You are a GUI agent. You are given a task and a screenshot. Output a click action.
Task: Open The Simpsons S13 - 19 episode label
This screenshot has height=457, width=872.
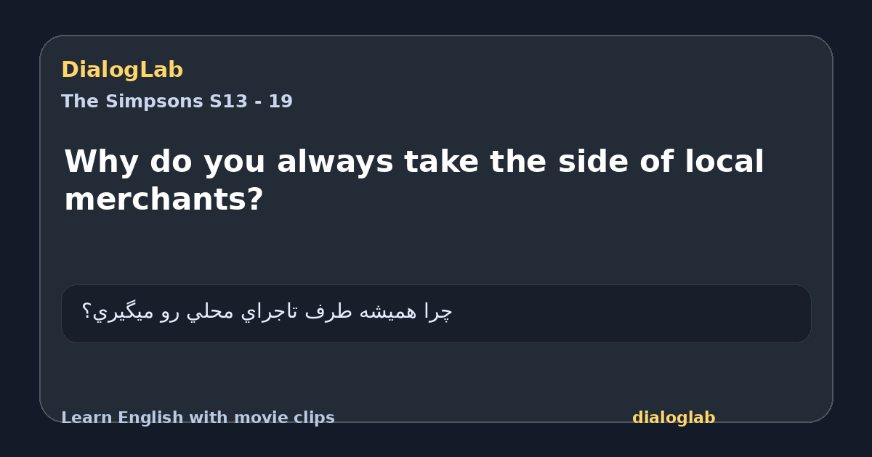(177, 102)
